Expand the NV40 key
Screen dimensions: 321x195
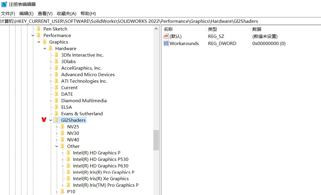[x=57, y=140]
